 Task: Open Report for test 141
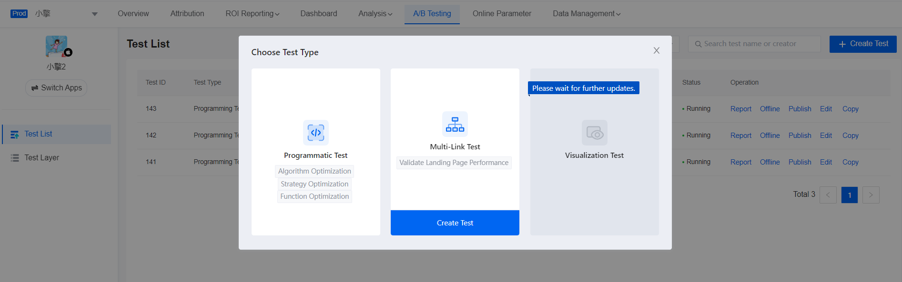click(x=741, y=162)
